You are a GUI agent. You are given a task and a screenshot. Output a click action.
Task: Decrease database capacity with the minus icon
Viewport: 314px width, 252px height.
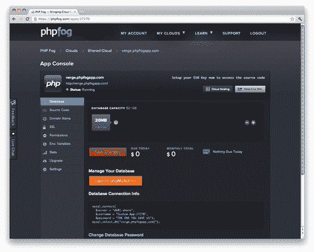[247, 123]
